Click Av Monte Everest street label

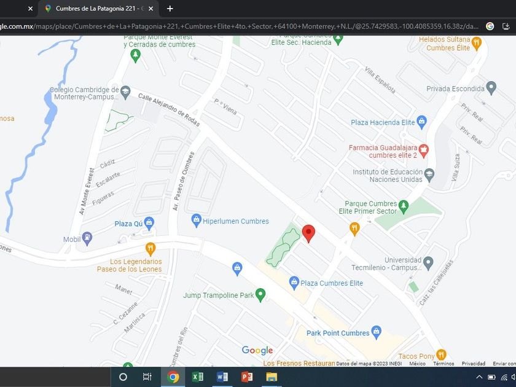click(x=87, y=191)
